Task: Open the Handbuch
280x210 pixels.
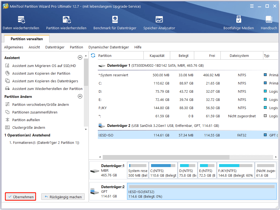Action: [x=269, y=22]
